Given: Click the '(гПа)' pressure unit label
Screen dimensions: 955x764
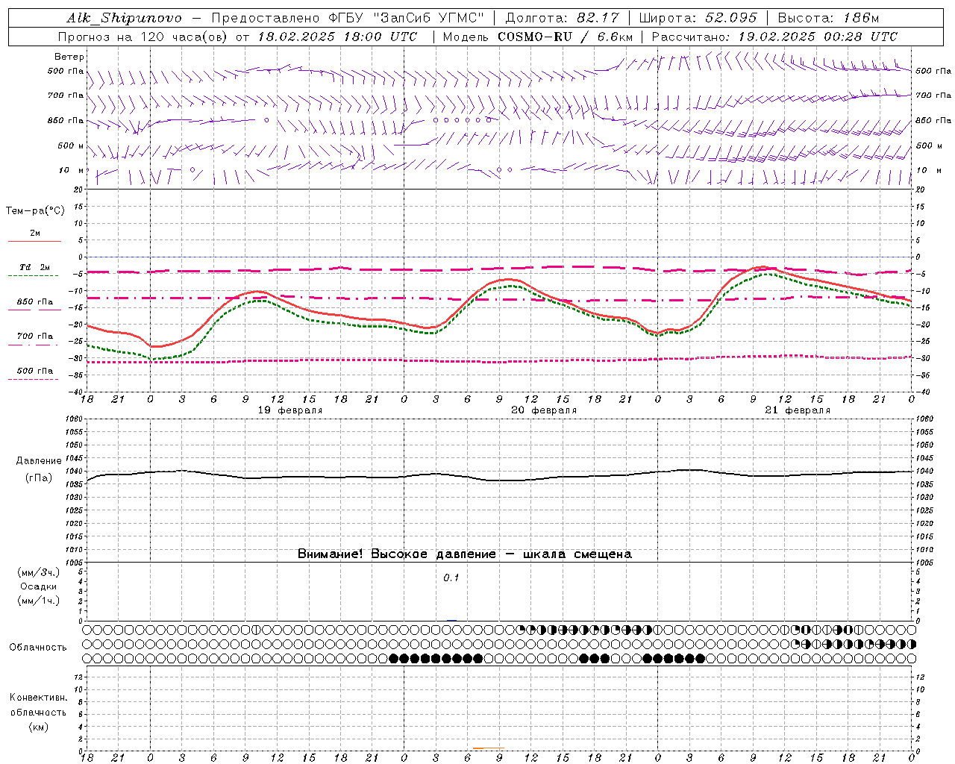Looking at the screenshot, I should pos(39,477).
